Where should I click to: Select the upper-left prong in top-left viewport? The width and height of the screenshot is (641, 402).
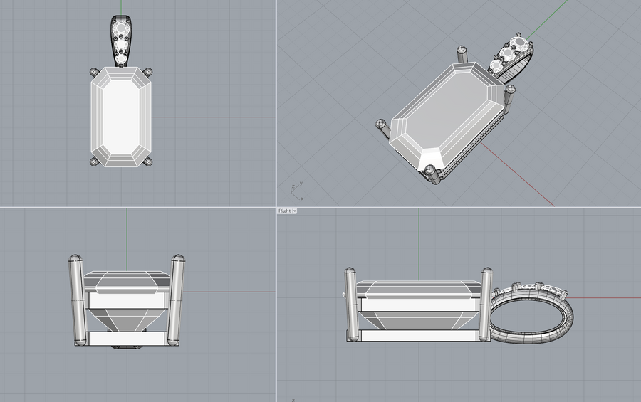(x=94, y=72)
